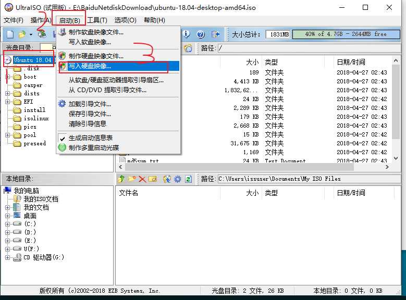Click the Open CD/DVD toolbar icon
The image size is (406, 300).
pyautogui.click(x=42, y=34)
